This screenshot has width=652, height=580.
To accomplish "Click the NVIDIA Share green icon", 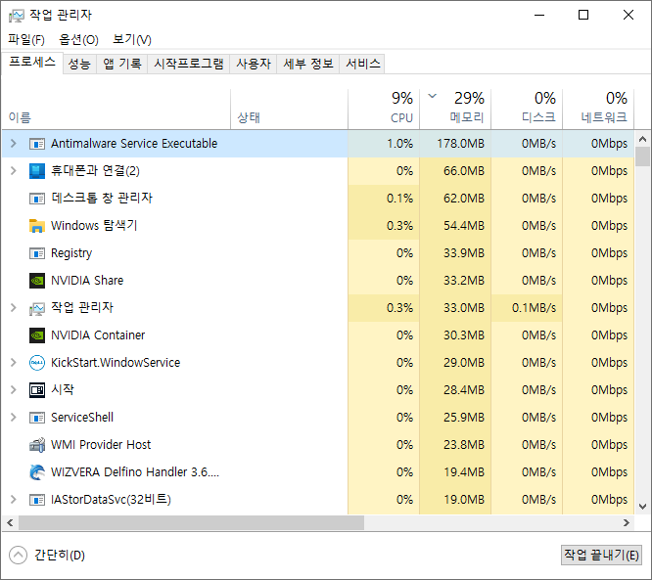I will [37, 281].
